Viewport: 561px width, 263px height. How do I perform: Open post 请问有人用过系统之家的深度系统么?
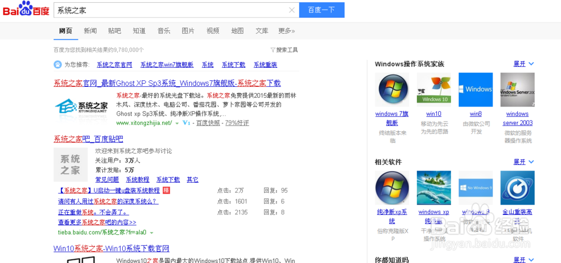108,201
